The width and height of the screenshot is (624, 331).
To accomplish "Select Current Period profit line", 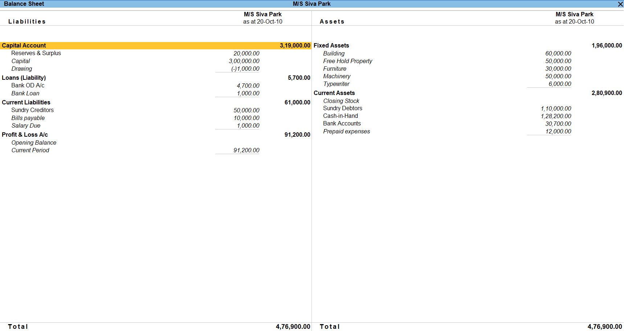I will (30, 150).
